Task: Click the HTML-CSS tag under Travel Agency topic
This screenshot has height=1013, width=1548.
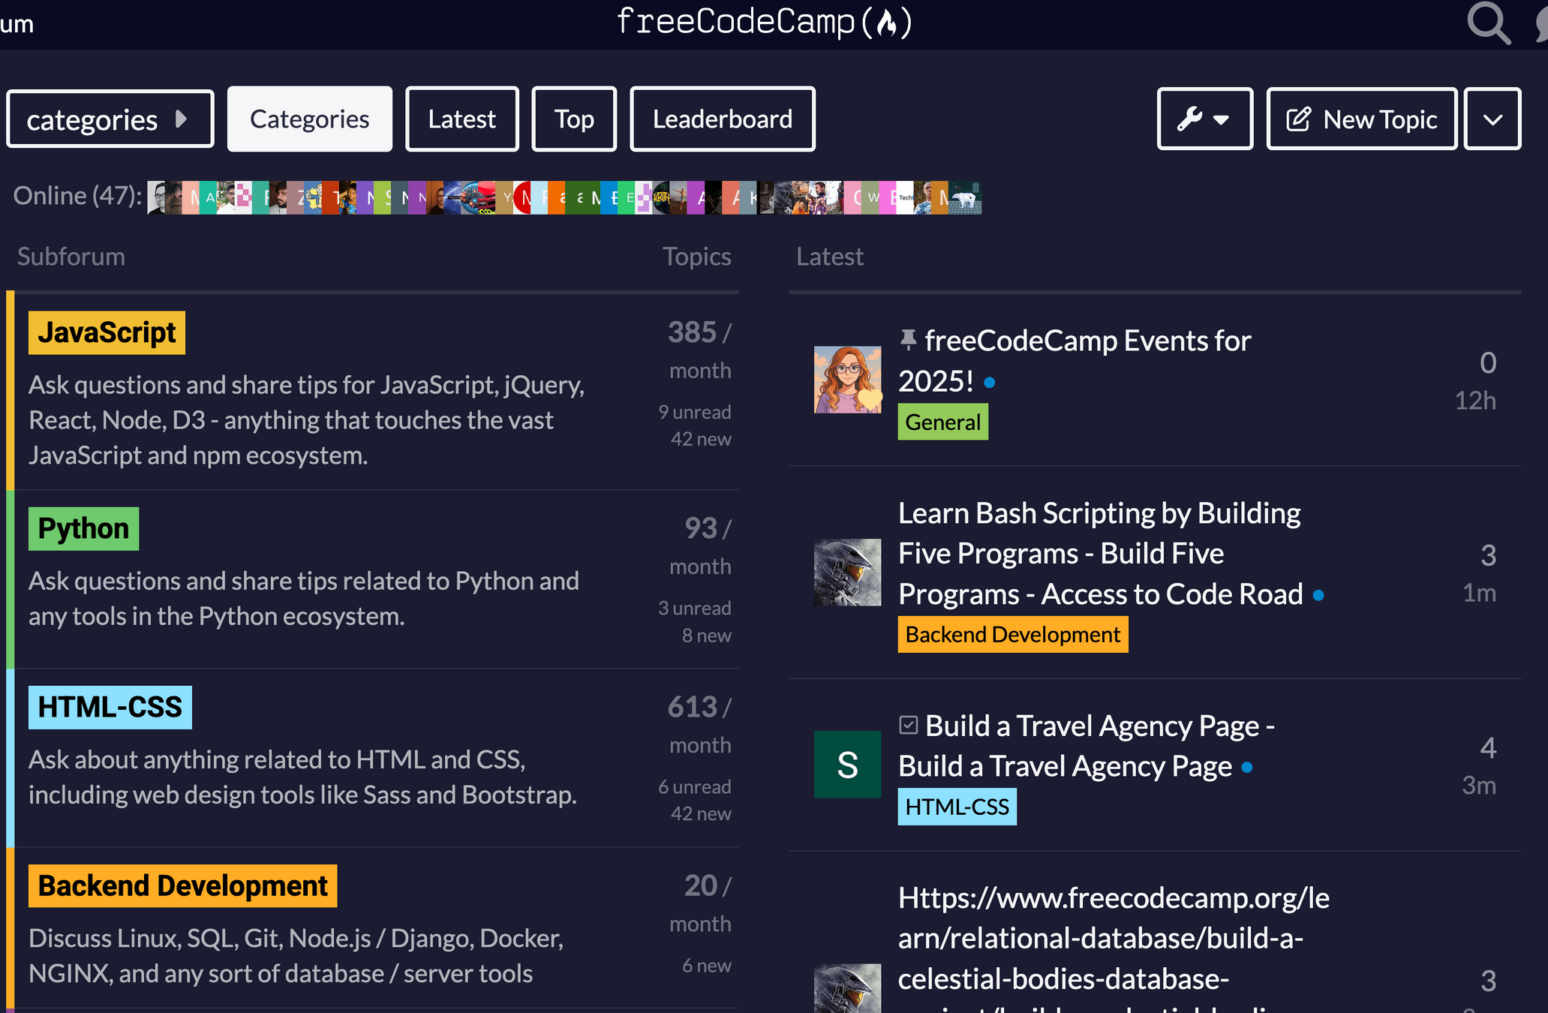Action: coord(957,807)
